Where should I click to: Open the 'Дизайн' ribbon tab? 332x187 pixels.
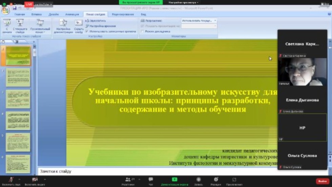tap(54, 14)
